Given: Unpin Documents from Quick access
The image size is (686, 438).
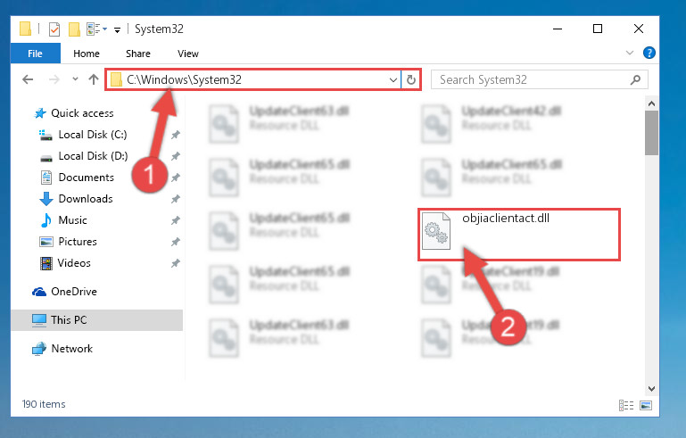Looking at the screenshot, I should point(176,178).
